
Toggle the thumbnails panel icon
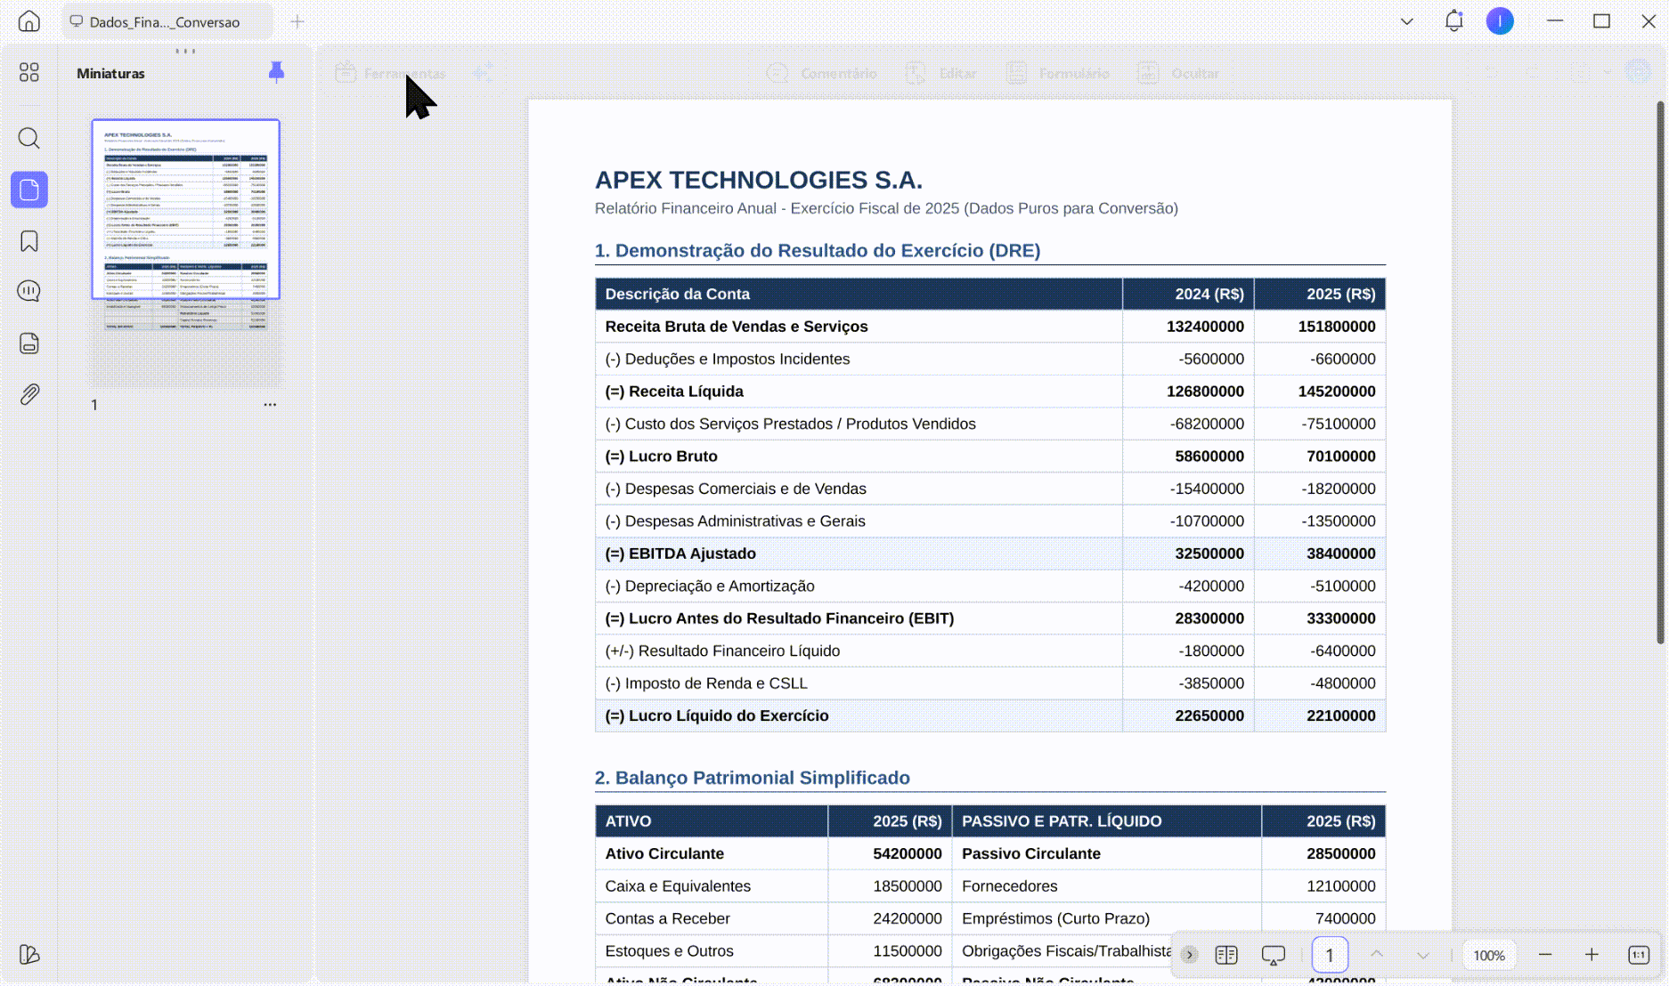(29, 190)
